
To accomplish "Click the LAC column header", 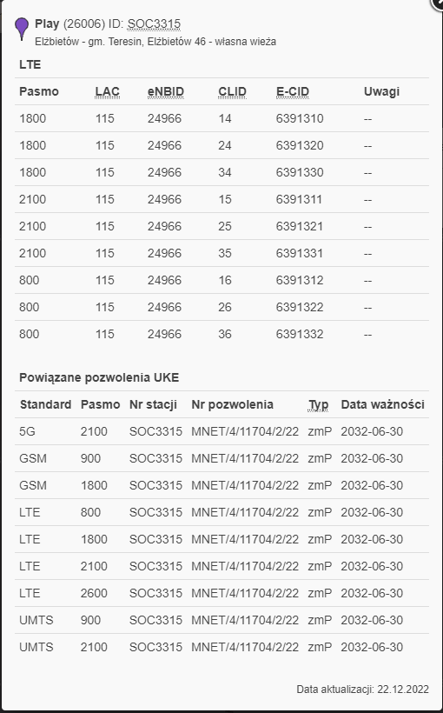I will (107, 91).
